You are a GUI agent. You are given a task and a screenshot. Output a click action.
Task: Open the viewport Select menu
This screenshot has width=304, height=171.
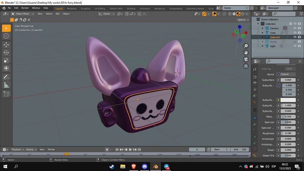click(x=49, y=14)
